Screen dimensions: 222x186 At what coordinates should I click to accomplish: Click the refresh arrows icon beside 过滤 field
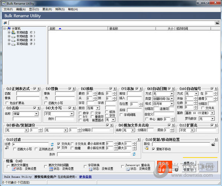[52, 144]
